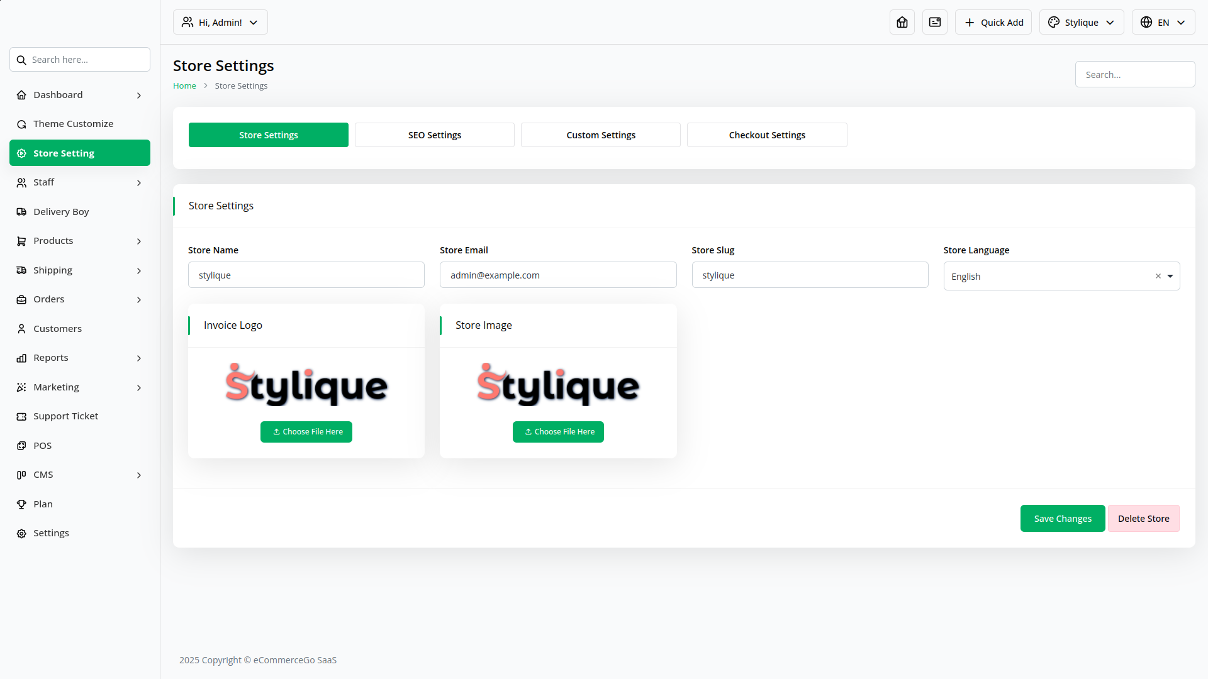Open the Hi, Admin! user menu
This screenshot has width=1208, height=679.
(220, 22)
